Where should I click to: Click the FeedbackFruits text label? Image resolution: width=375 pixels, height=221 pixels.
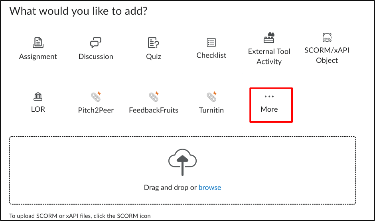[x=154, y=110]
